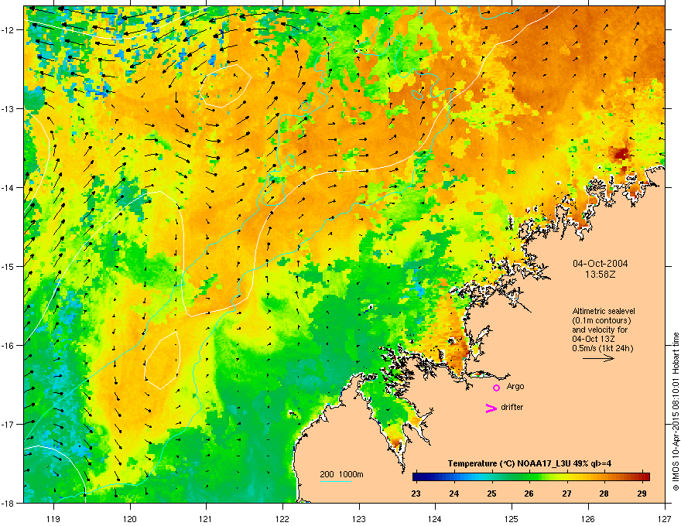This screenshot has width=681, height=526.
Task: Click the drifter legend label
Action: coord(512,407)
